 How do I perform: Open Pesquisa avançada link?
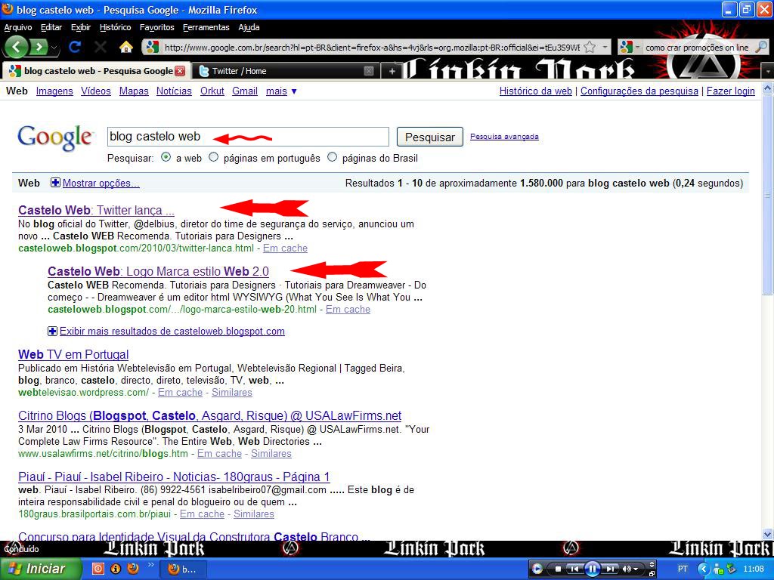point(504,137)
